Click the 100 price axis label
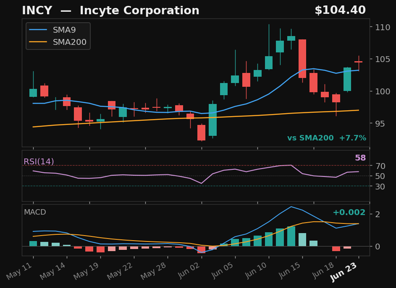The height and width of the screenshot is (288, 396). [x=383, y=91]
